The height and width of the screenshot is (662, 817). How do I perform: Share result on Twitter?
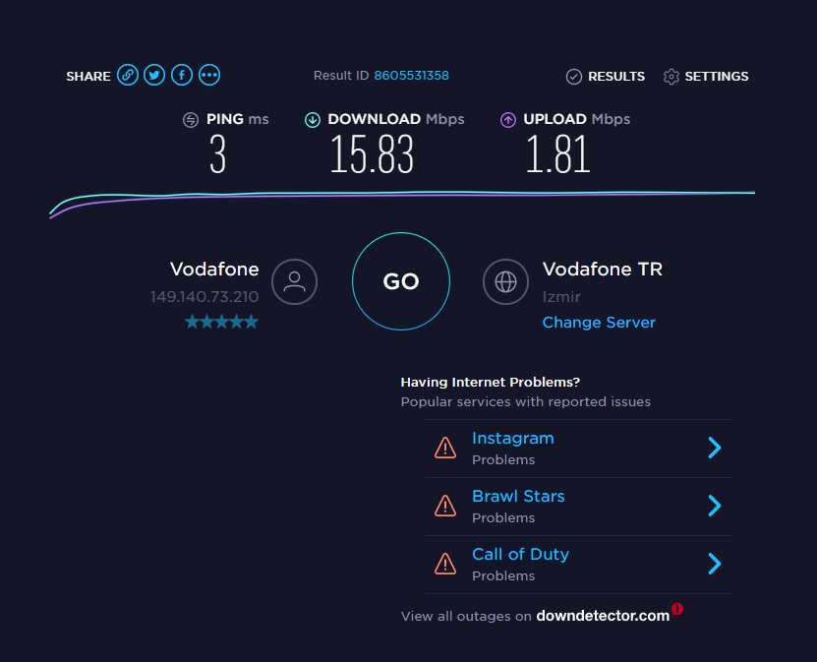click(154, 75)
